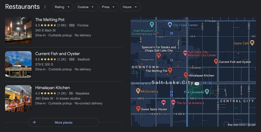Image resolution: width=261 pixels, height=132 pixels.
Task: Click The Grand America hotel pin
Action: point(173,103)
